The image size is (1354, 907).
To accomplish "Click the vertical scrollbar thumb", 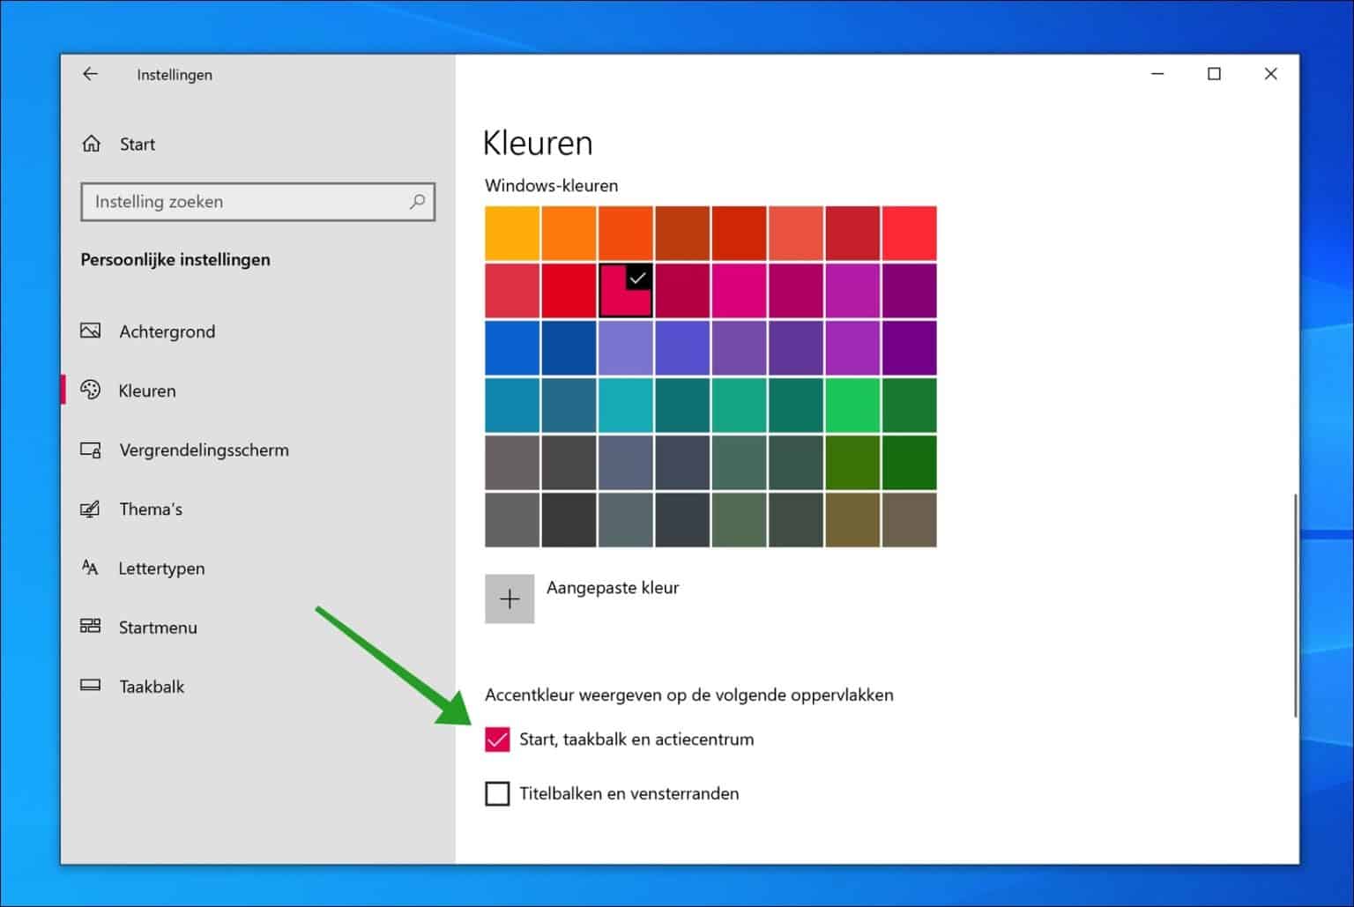I will 1295,606.
